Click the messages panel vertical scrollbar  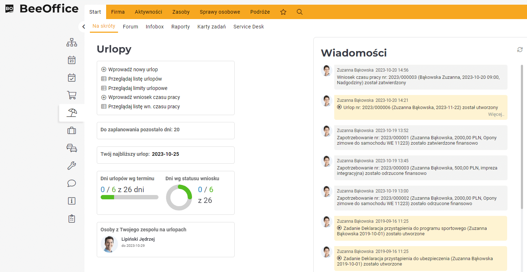point(522,137)
